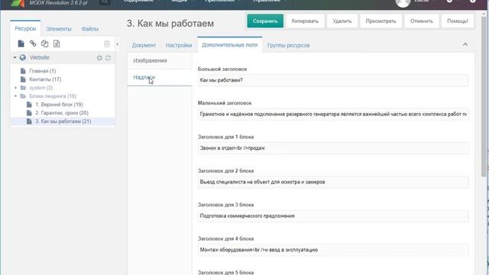Screen dimensions: 489x275
Task: Click the 'Заголовок для 4 блока' label
Action: click(x=226, y=239)
